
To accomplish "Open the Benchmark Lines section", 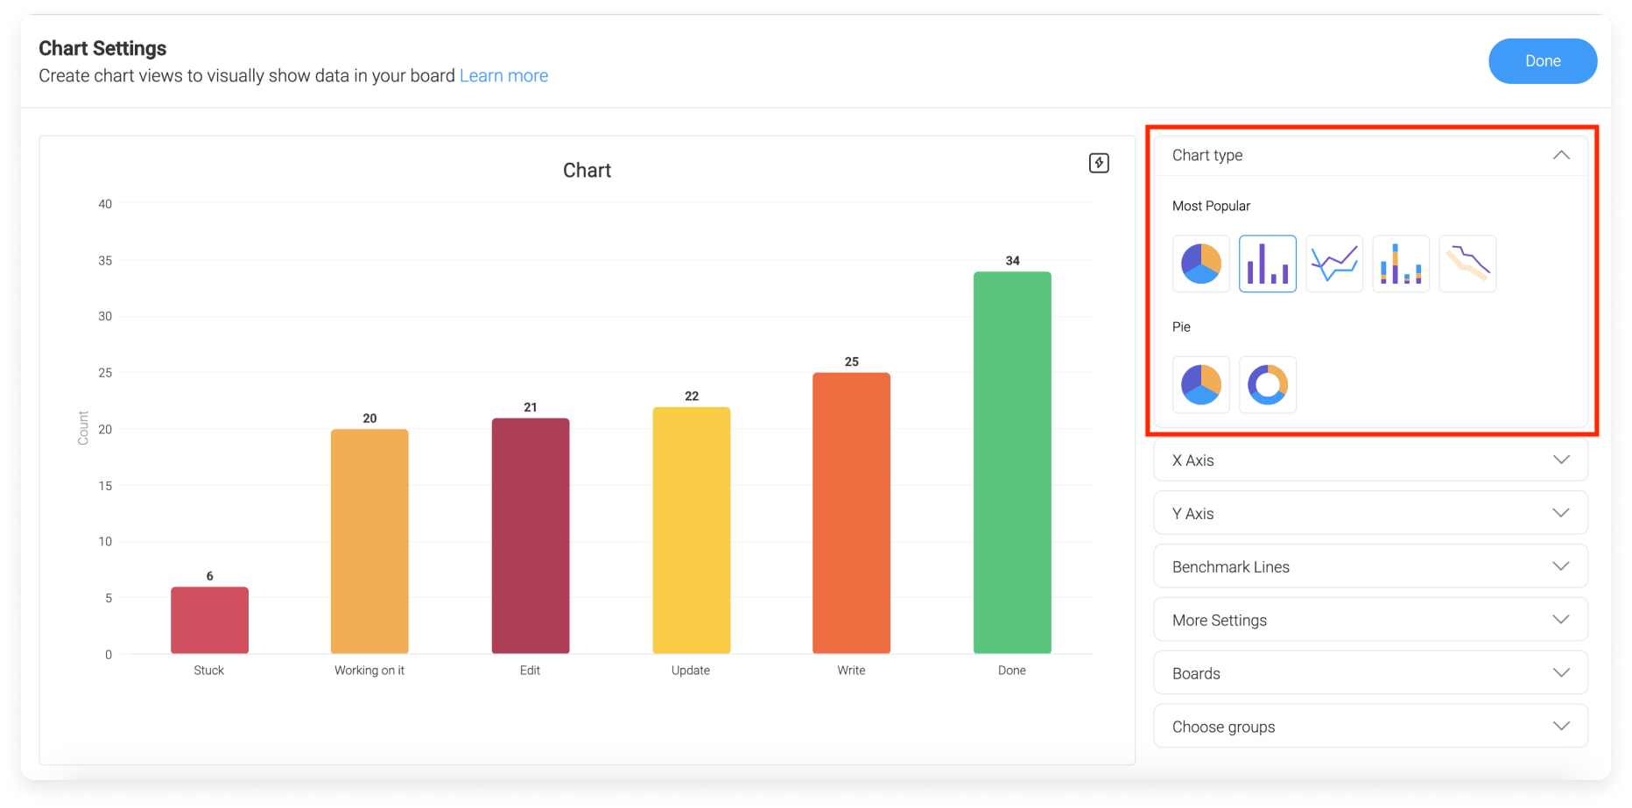I will (x=1561, y=566).
